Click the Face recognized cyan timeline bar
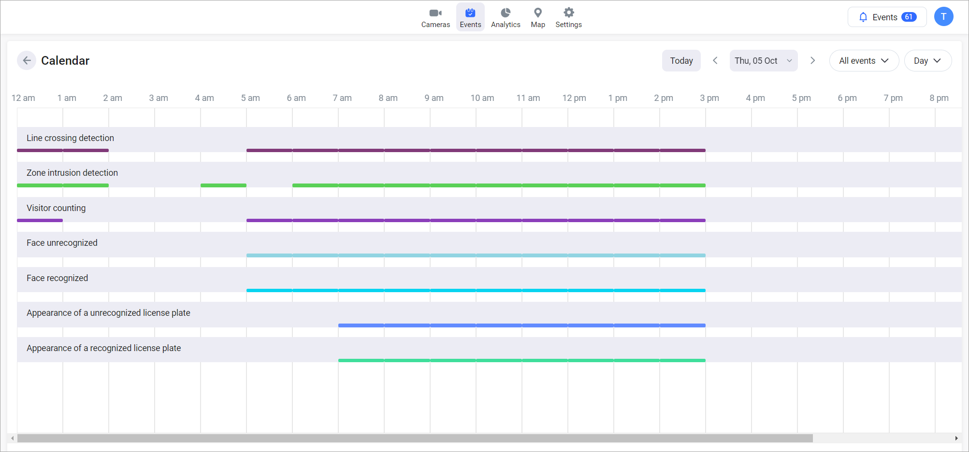The width and height of the screenshot is (969, 452). (x=476, y=290)
